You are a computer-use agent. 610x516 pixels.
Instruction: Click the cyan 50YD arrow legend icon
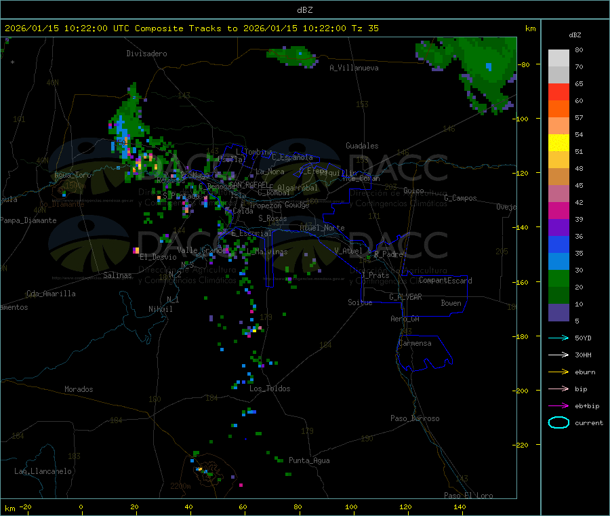pyautogui.click(x=558, y=338)
